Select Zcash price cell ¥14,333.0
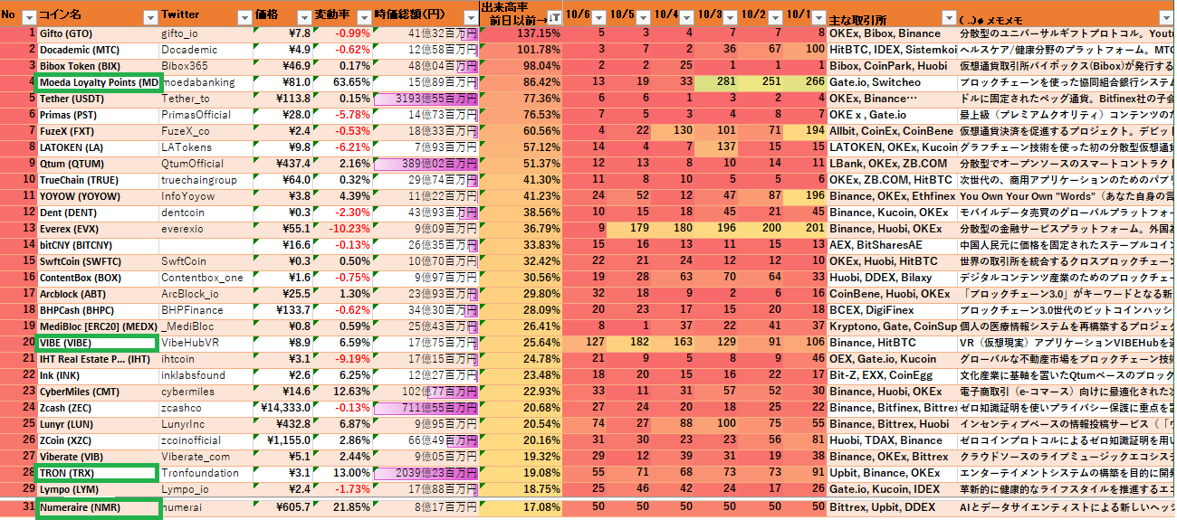The width and height of the screenshot is (1177, 520). 284,408
